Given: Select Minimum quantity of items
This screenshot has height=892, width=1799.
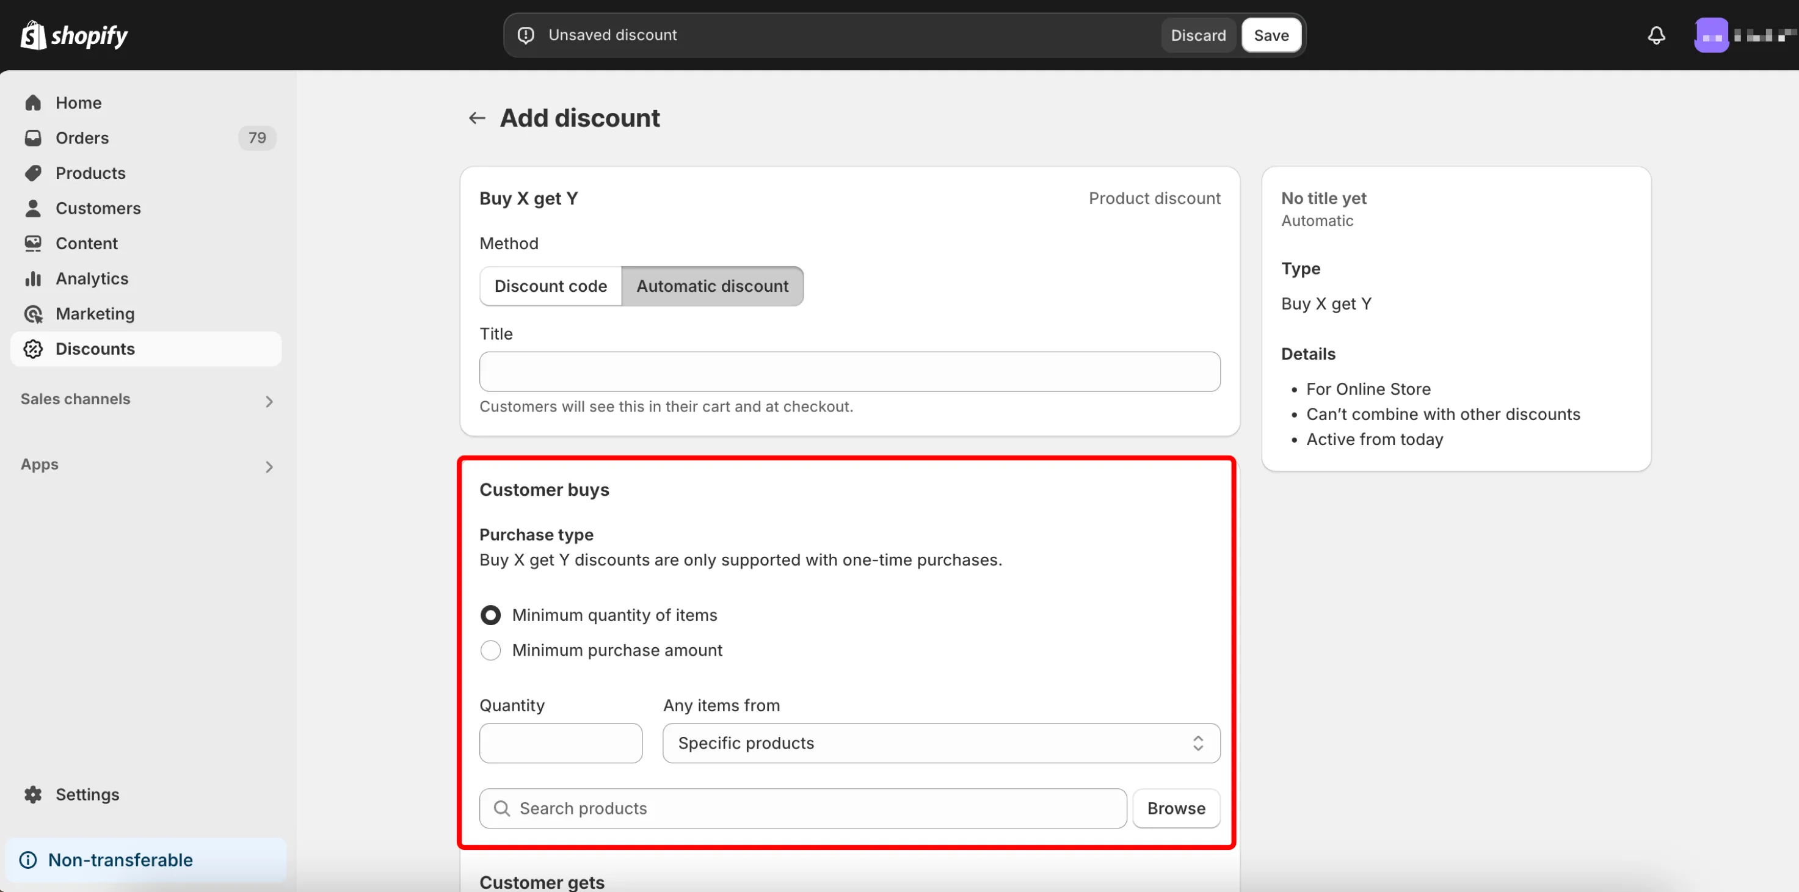Looking at the screenshot, I should pyautogui.click(x=491, y=615).
